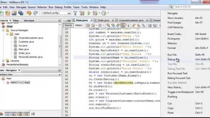210x118 pixels.
Task: Switch to the Files tab
Action: [16, 20]
